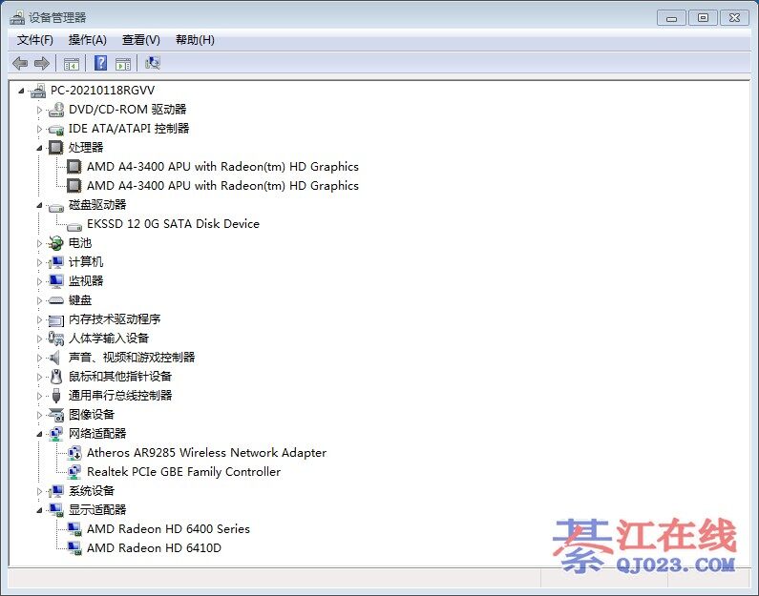Expand the 系统设备 node

[40, 491]
